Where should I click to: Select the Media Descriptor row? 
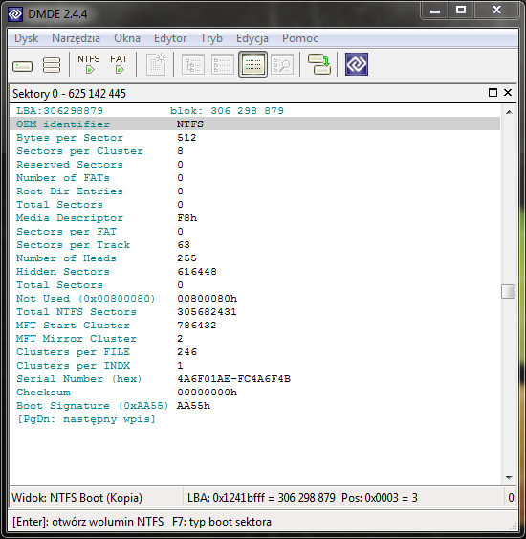[x=254, y=218]
